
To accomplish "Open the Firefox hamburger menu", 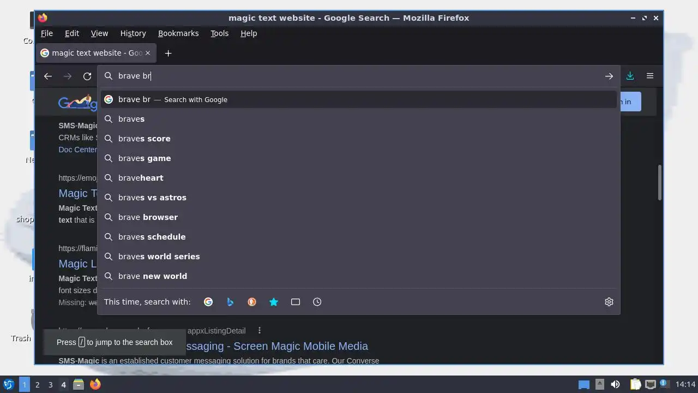I will tap(650, 76).
